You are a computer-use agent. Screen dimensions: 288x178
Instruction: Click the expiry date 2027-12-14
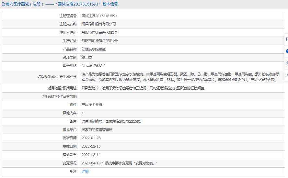[x=91, y=155]
